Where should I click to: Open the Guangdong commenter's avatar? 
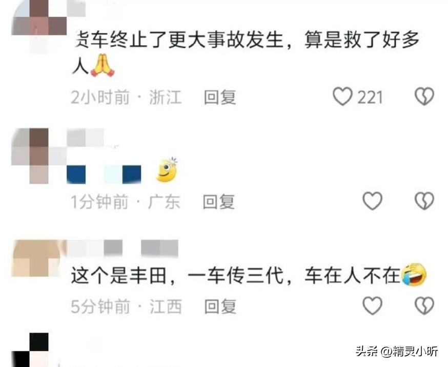[39, 156]
